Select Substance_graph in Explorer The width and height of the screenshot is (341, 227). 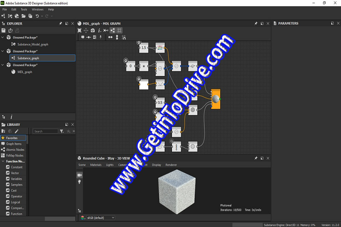[x=43, y=58]
